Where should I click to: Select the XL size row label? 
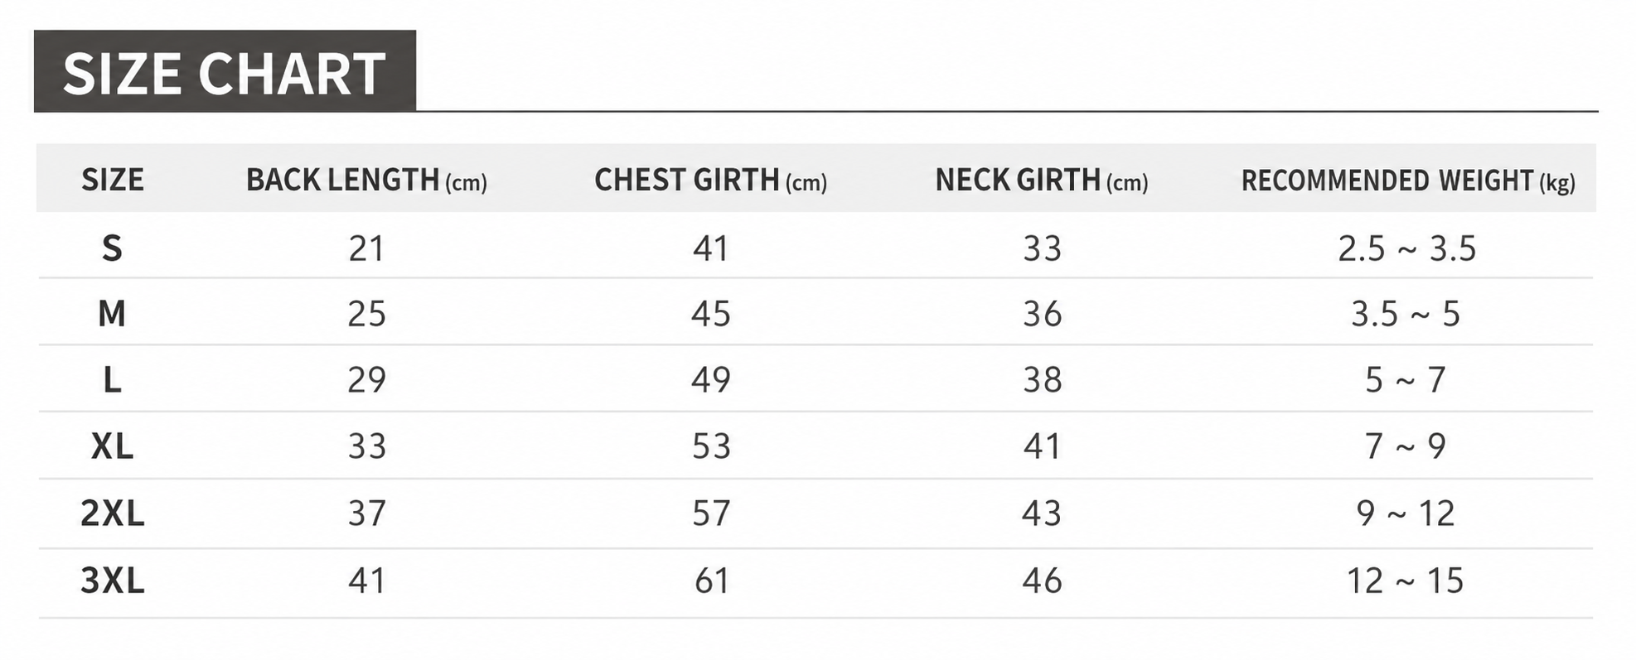pos(112,446)
